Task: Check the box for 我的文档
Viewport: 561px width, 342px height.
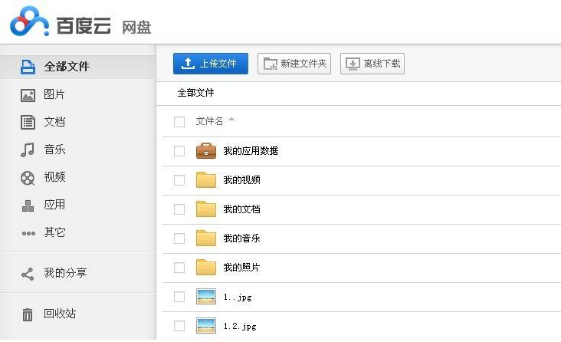Action: pos(179,209)
